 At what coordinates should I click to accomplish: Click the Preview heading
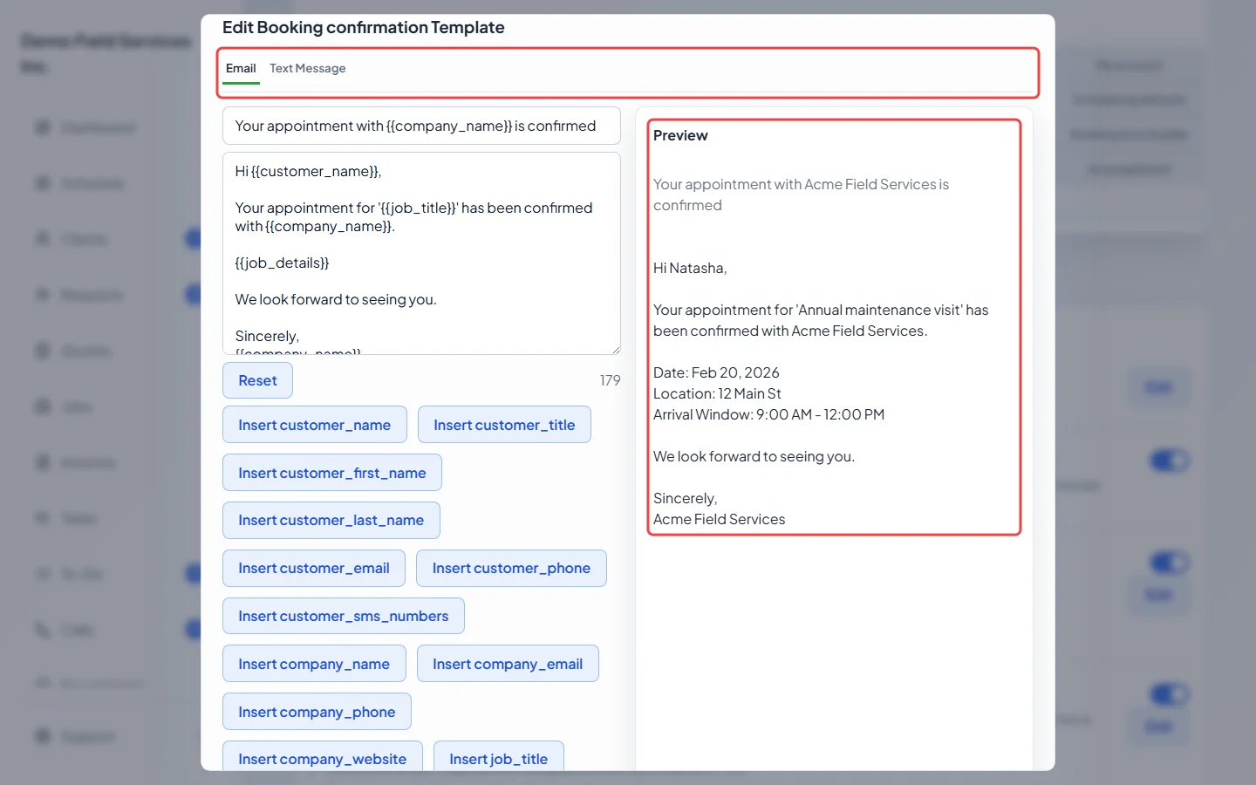coord(680,135)
